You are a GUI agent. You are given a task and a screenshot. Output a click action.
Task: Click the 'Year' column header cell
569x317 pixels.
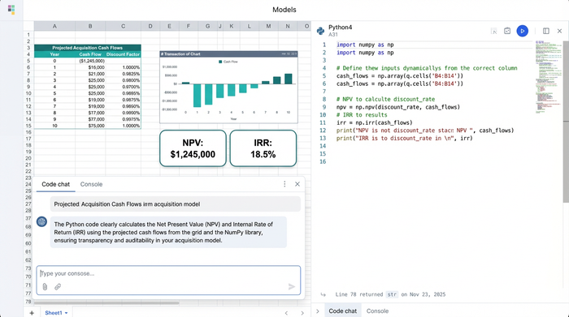pyautogui.click(x=54, y=54)
